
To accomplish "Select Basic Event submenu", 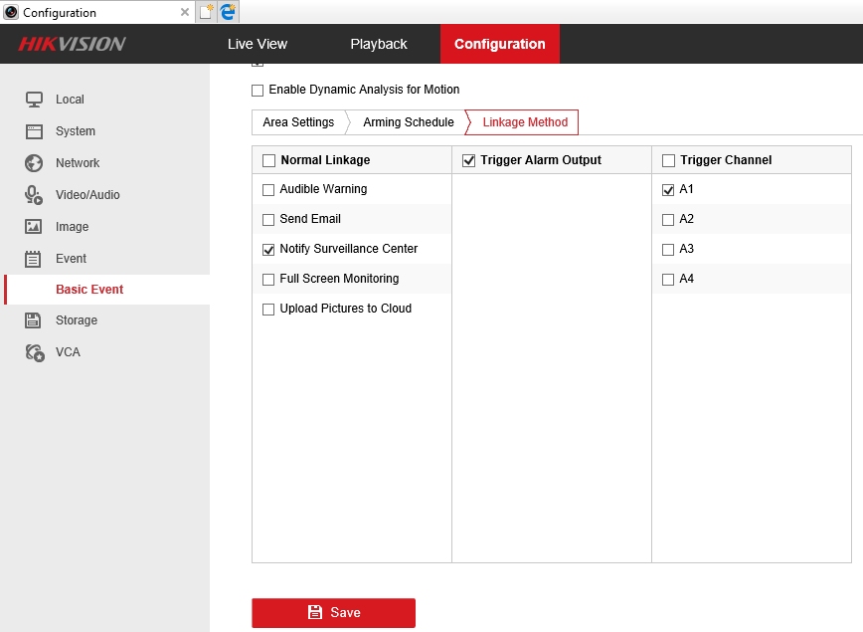I will [106, 290].
